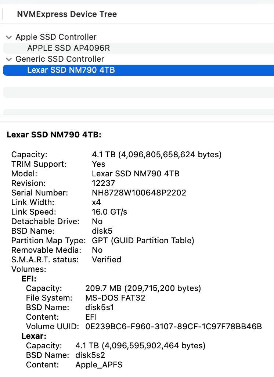Click the BSD Name value disk5s1
The width and height of the screenshot is (274, 377).
100,308
